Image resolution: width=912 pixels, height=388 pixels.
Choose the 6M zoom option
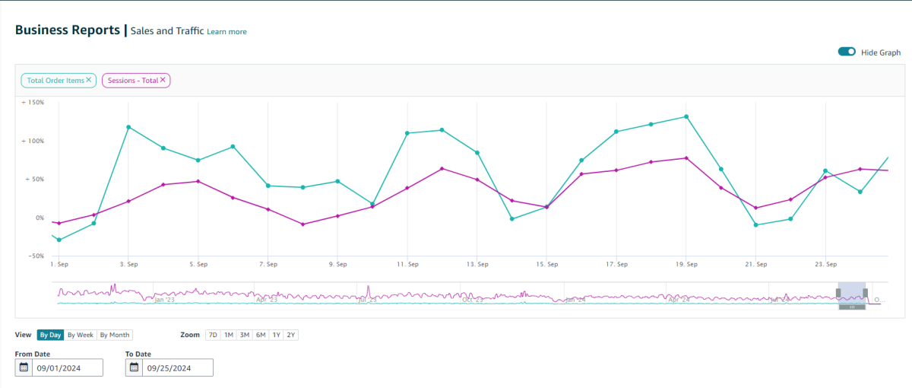(260, 335)
